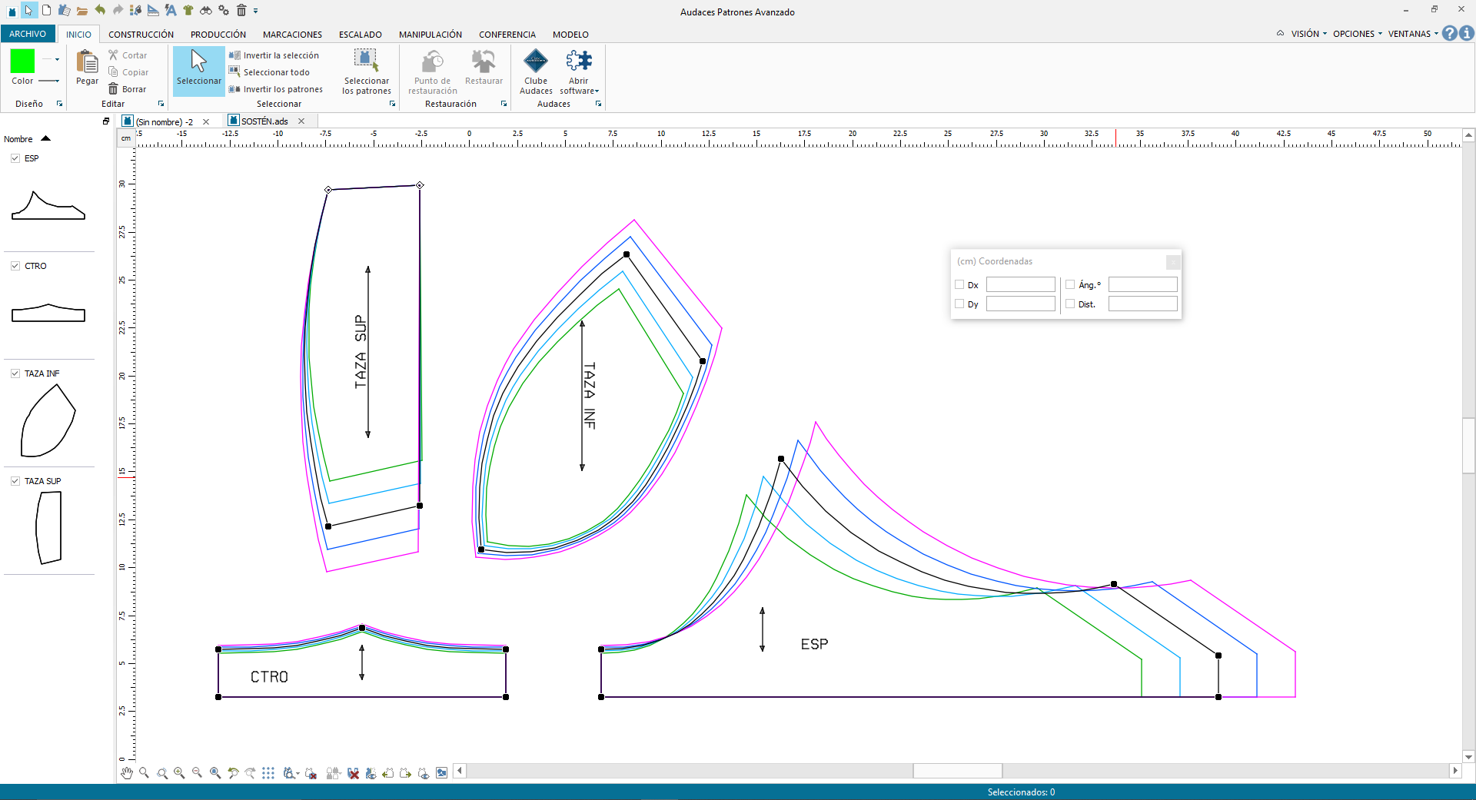
Task: Expand the OPCIONES dropdown menu
Action: click(x=1357, y=34)
